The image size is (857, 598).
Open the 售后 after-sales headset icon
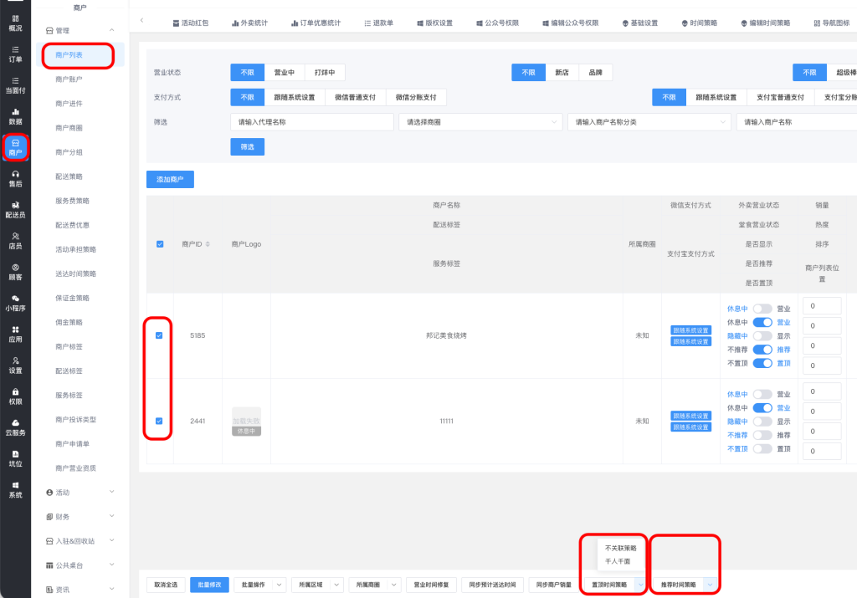tap(15, 177)
